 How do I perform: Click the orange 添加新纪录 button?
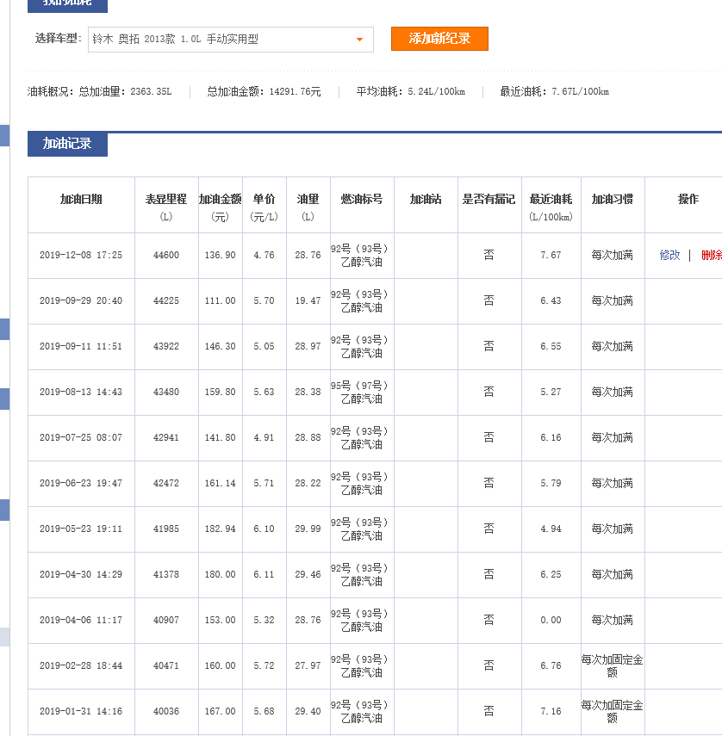[439, 39]
